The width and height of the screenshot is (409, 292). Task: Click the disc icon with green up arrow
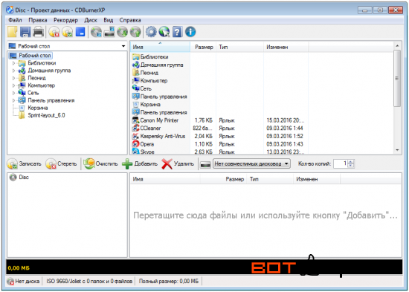(x=135, y=32)
